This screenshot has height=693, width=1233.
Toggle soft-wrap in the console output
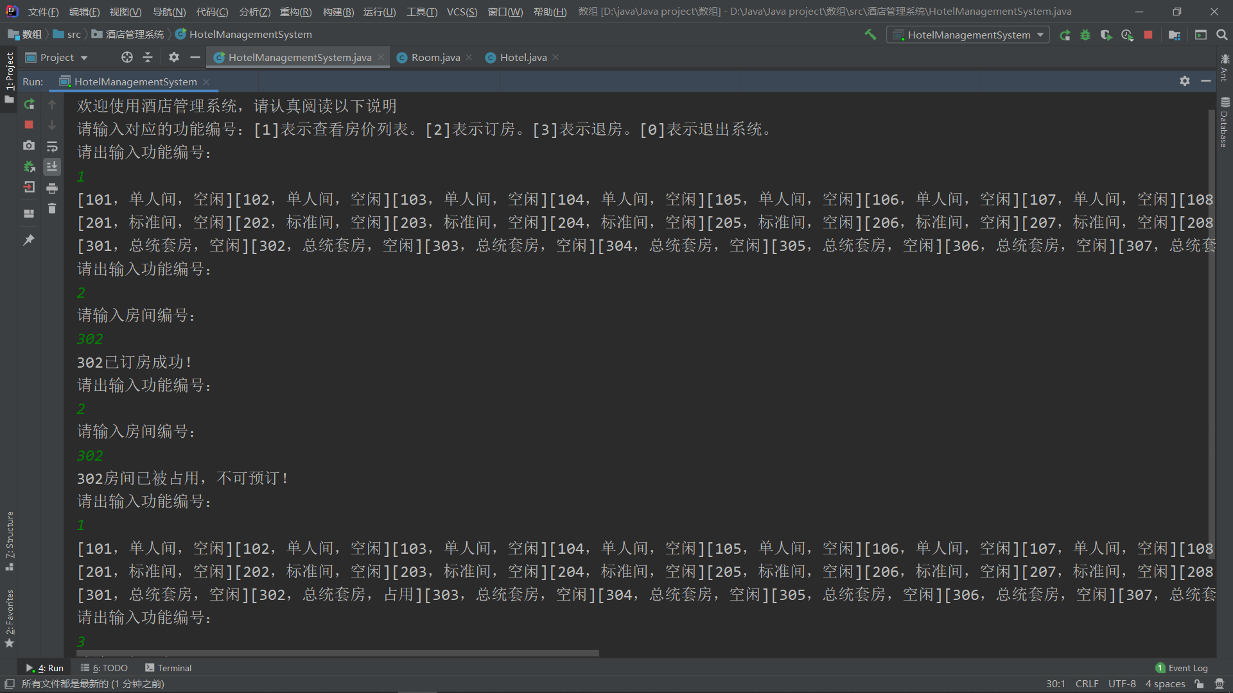(52, 146)
